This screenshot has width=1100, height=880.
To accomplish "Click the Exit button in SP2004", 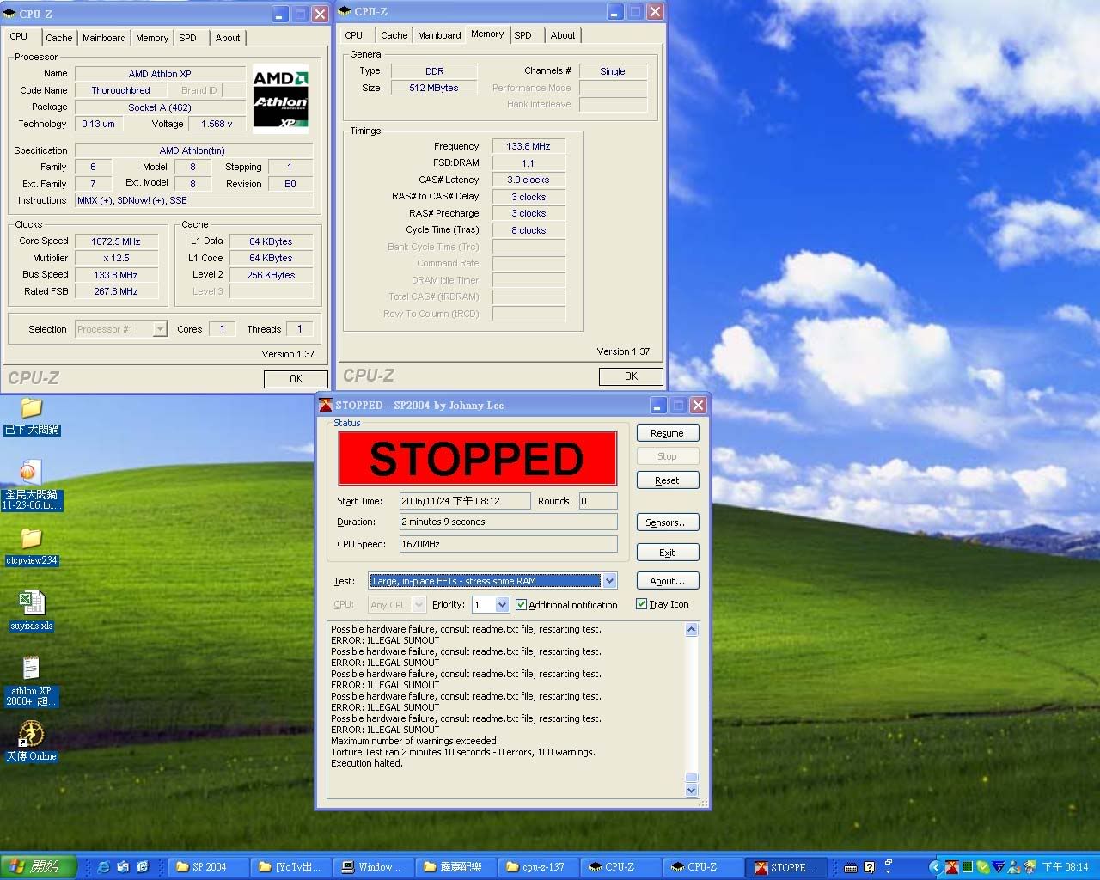I will click(x=668, y=553).
